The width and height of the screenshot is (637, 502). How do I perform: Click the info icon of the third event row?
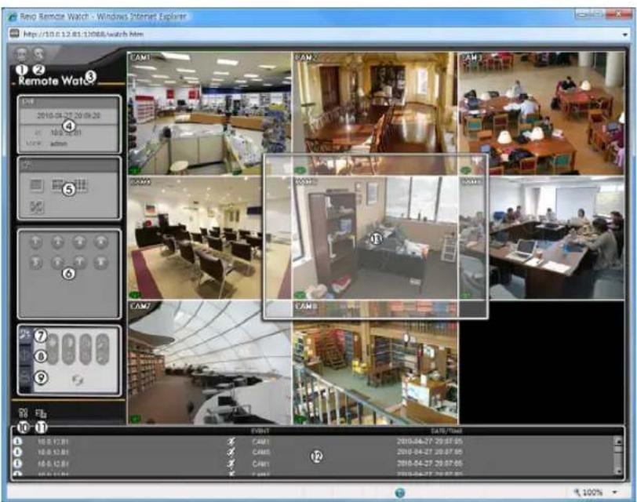pos(17,464)
